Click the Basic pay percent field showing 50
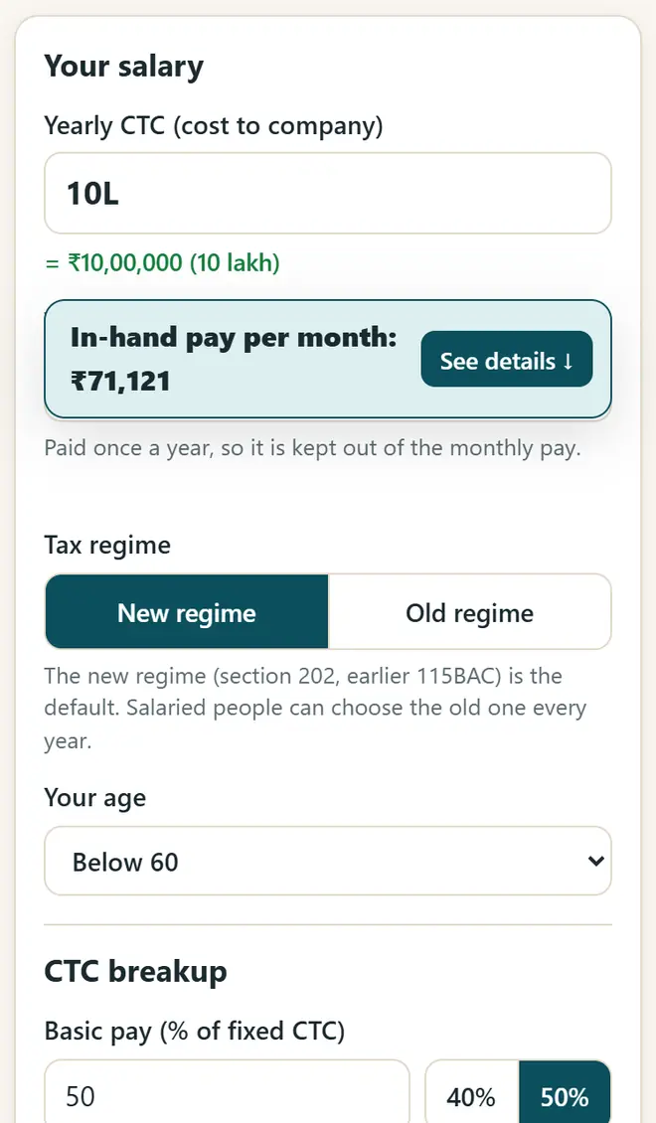Image resolution: width=656 pixels, height=1123 pixels. (227, 1095)
